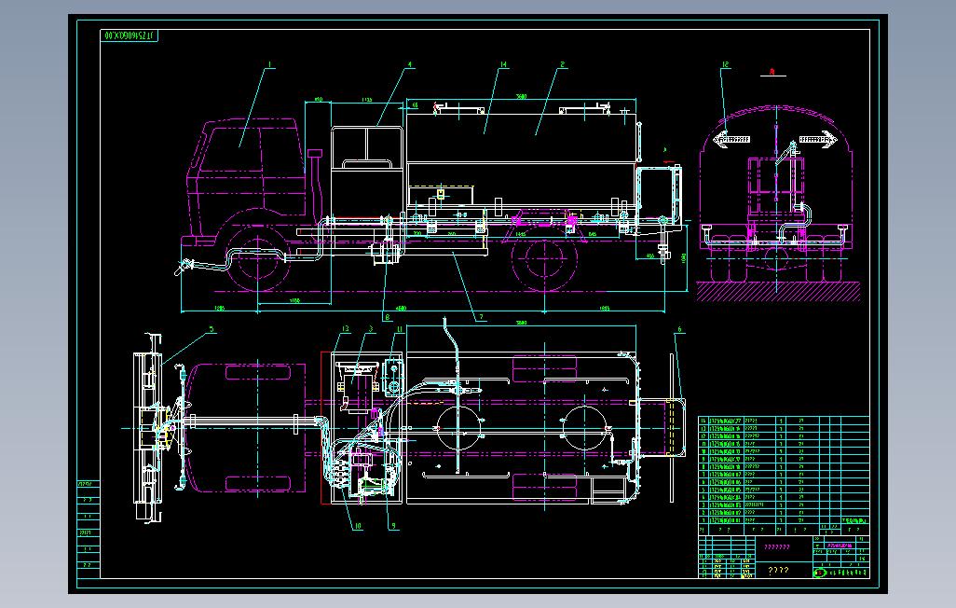
Task: Click callout number 11 above the plan view
Action: (x=400, y=329)
